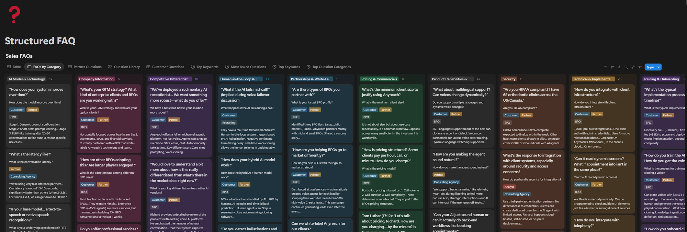Open automations lightning bolt icon

619,67
